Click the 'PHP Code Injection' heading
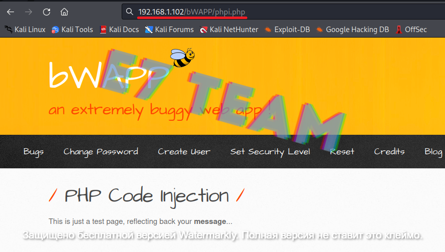This screenshot has height=252, width=445. point(147,196)
